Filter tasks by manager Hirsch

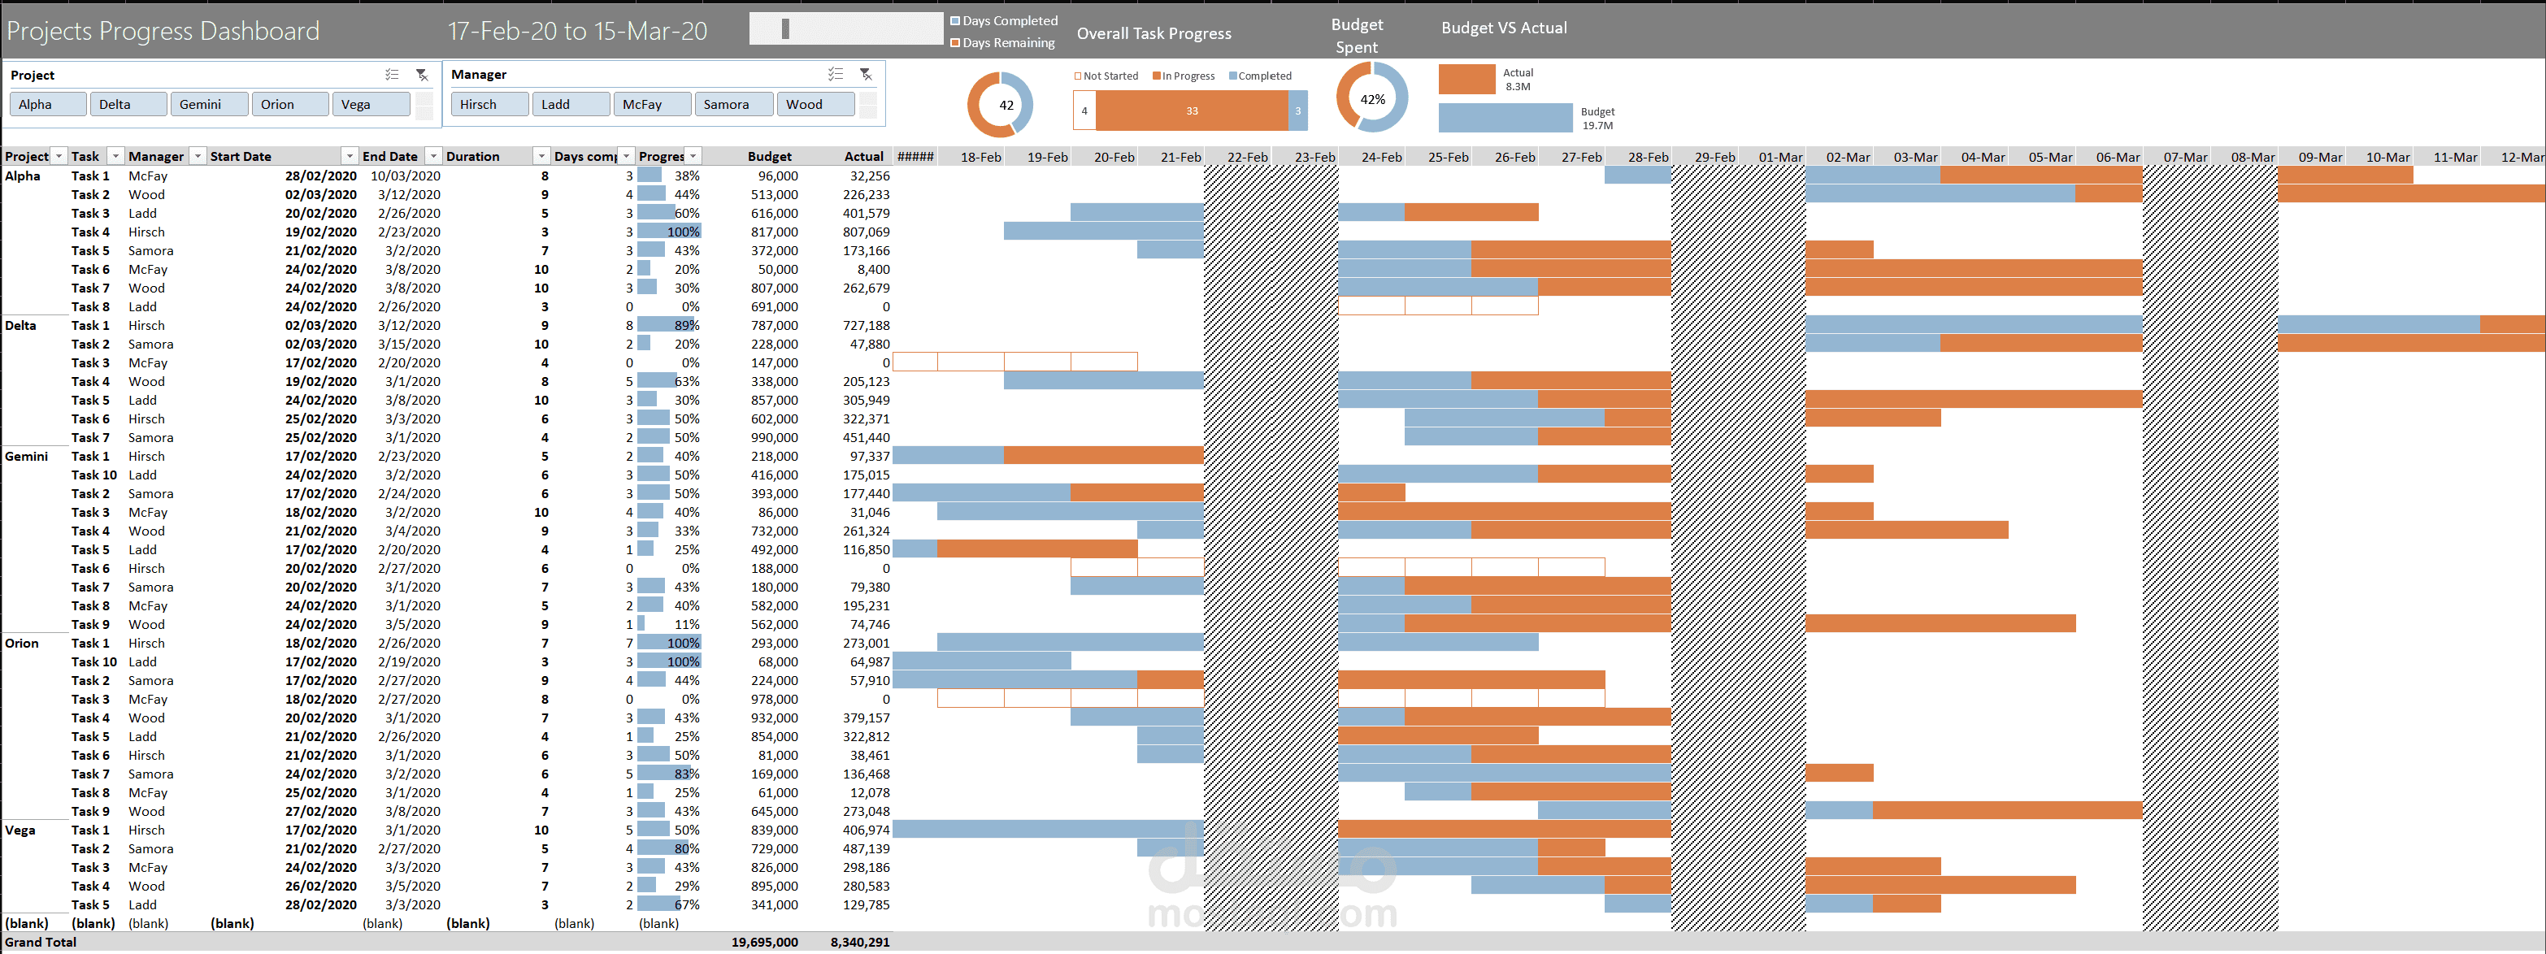pyautogui.click(x=489, y=104)
